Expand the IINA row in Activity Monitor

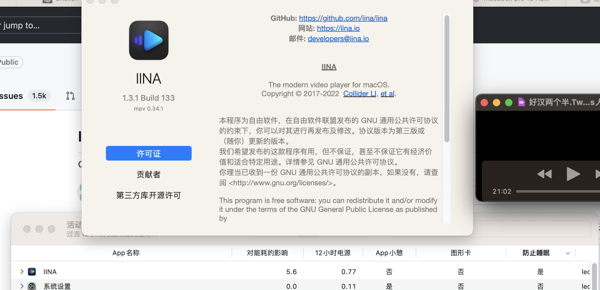[22, 271]
